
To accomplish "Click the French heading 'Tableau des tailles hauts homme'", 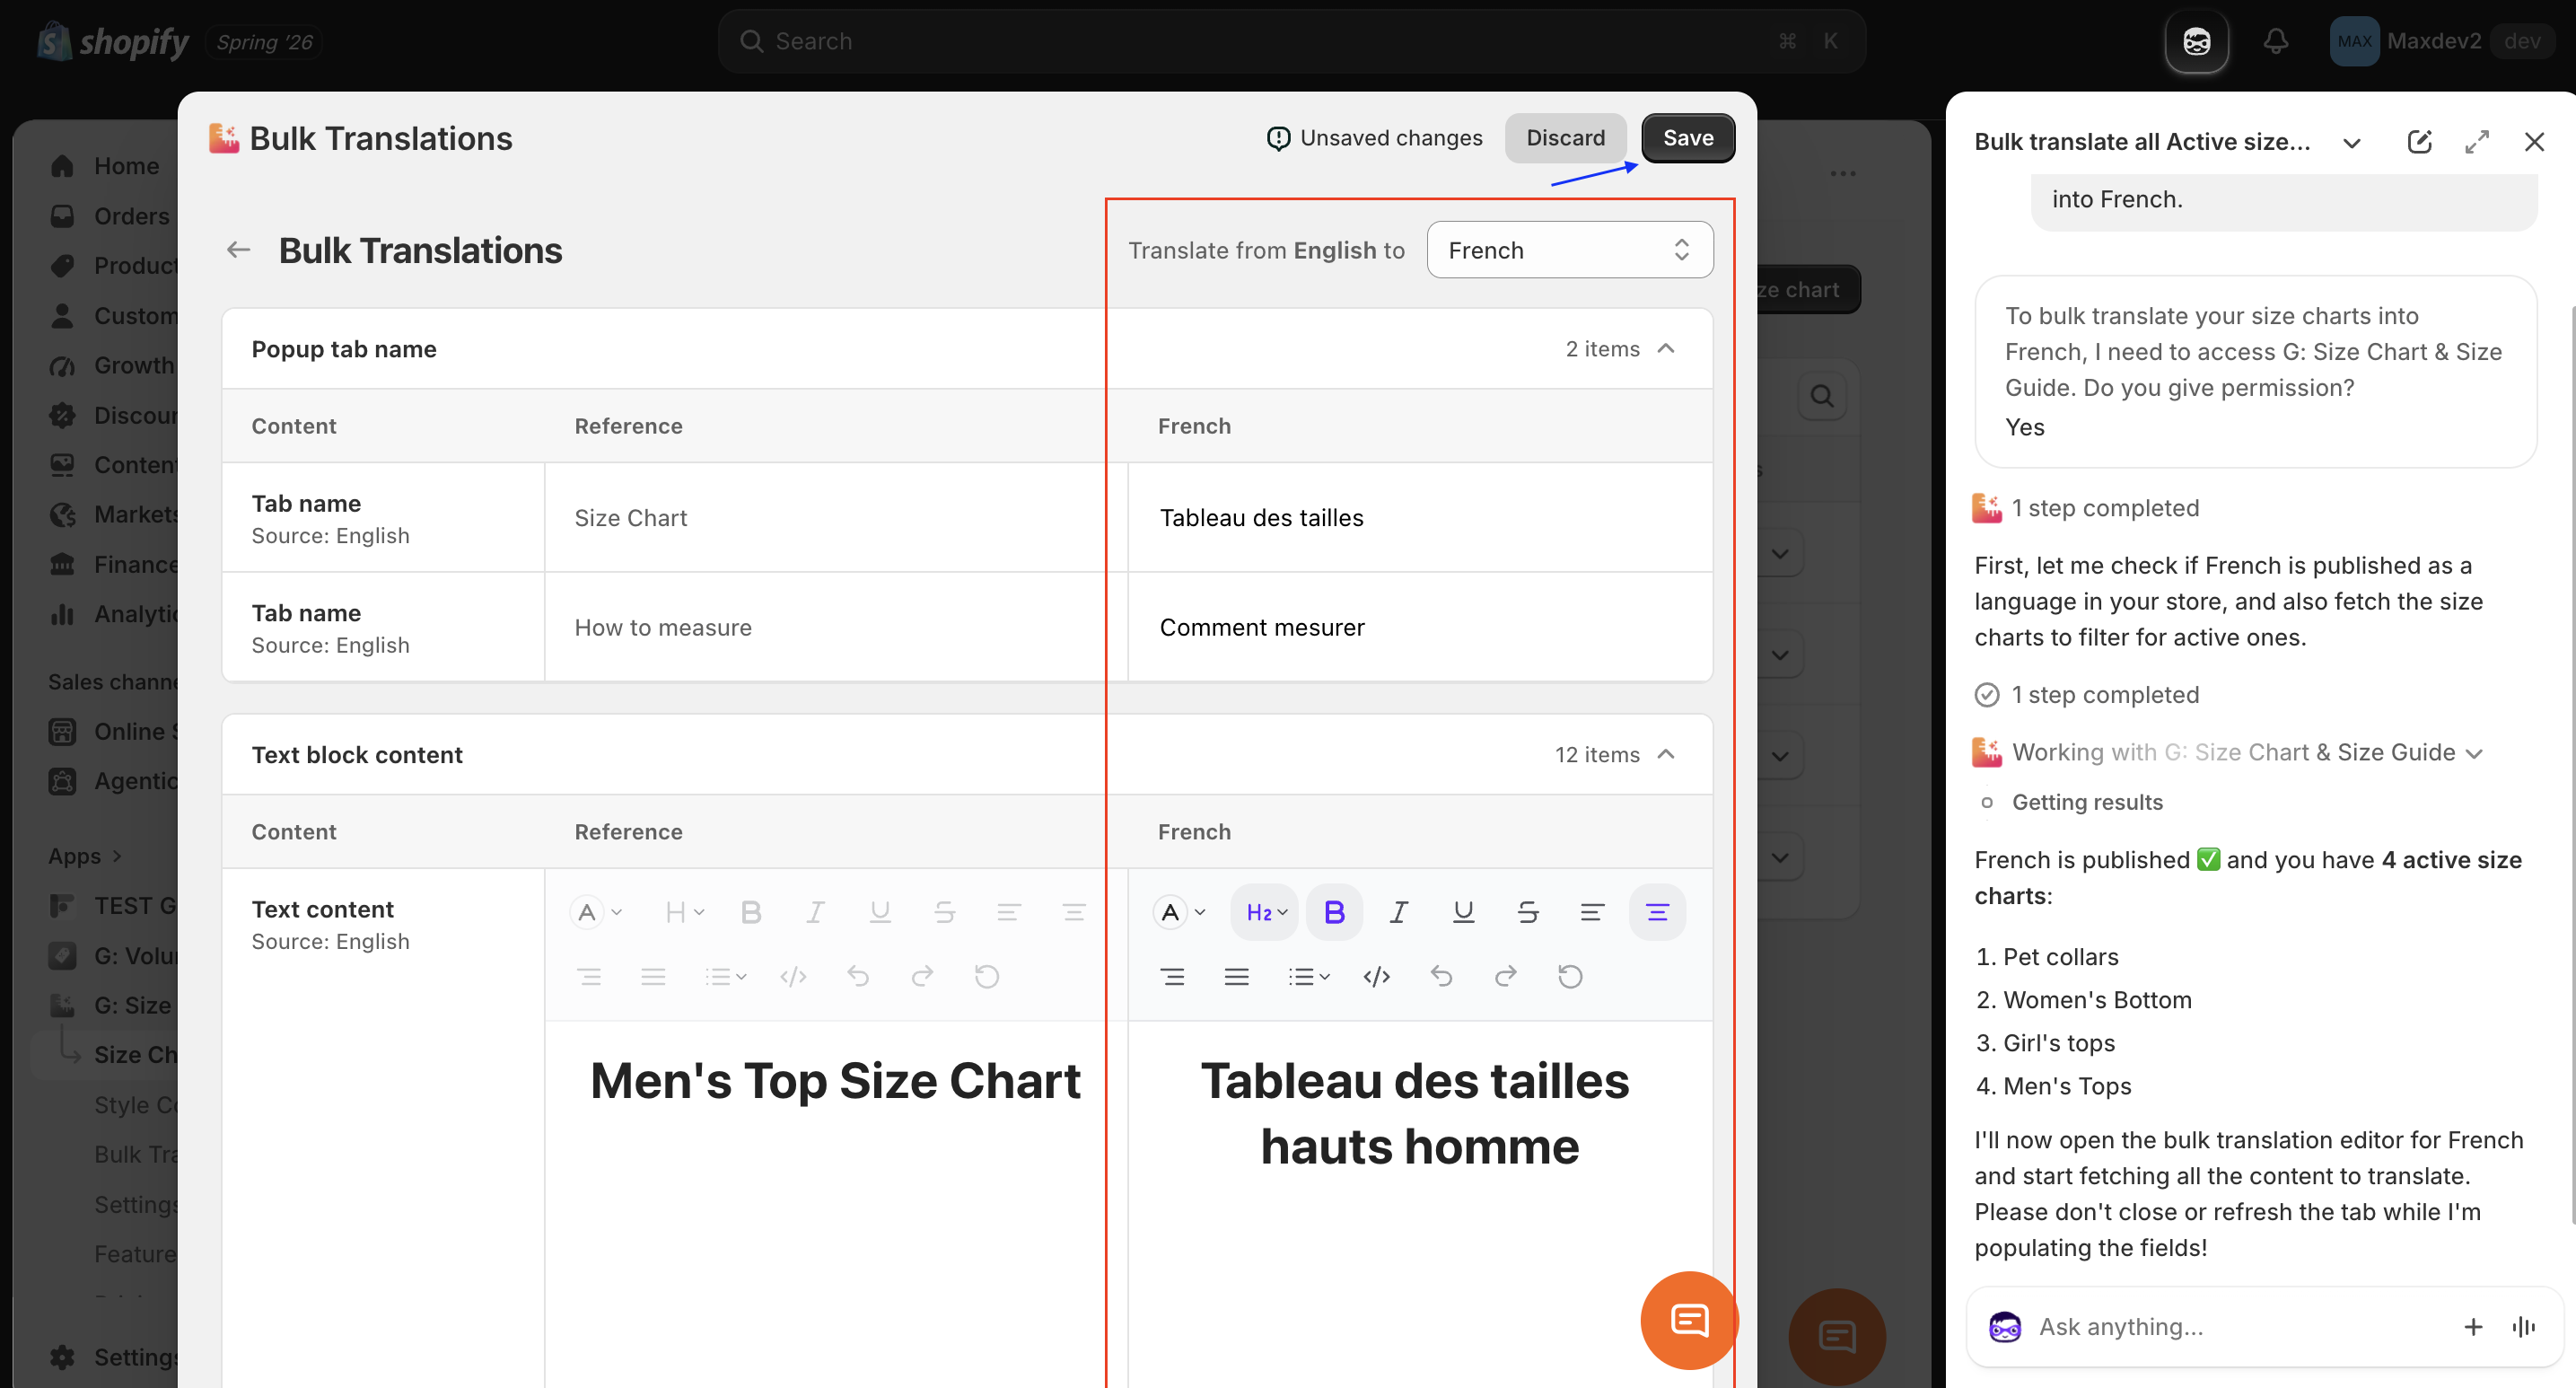I will click(x=1415, y=1114).
